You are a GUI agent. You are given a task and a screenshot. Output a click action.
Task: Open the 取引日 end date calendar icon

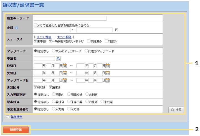tap(107, 66)
